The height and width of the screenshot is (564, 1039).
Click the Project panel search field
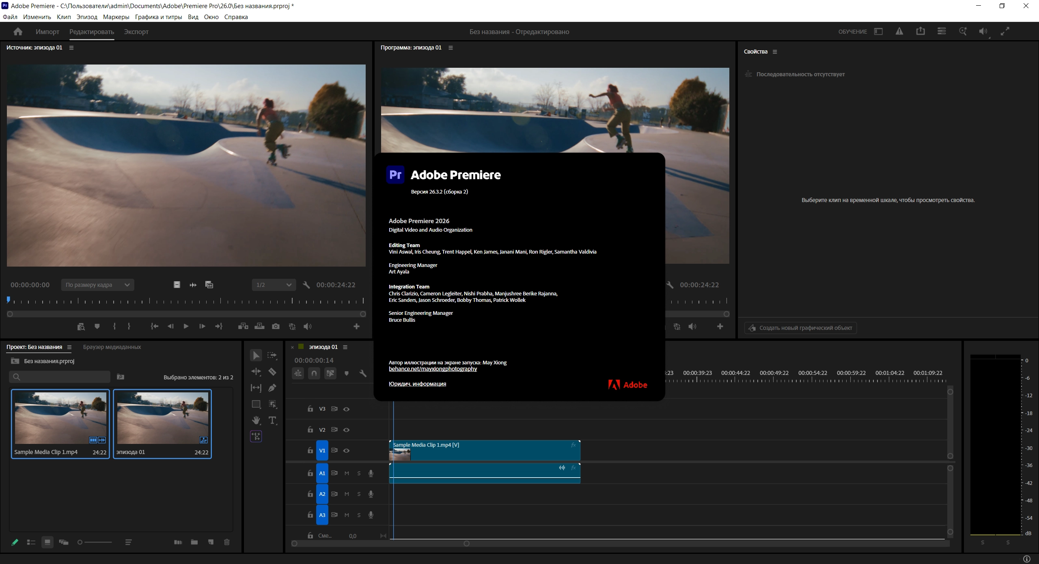pos(60,377)
